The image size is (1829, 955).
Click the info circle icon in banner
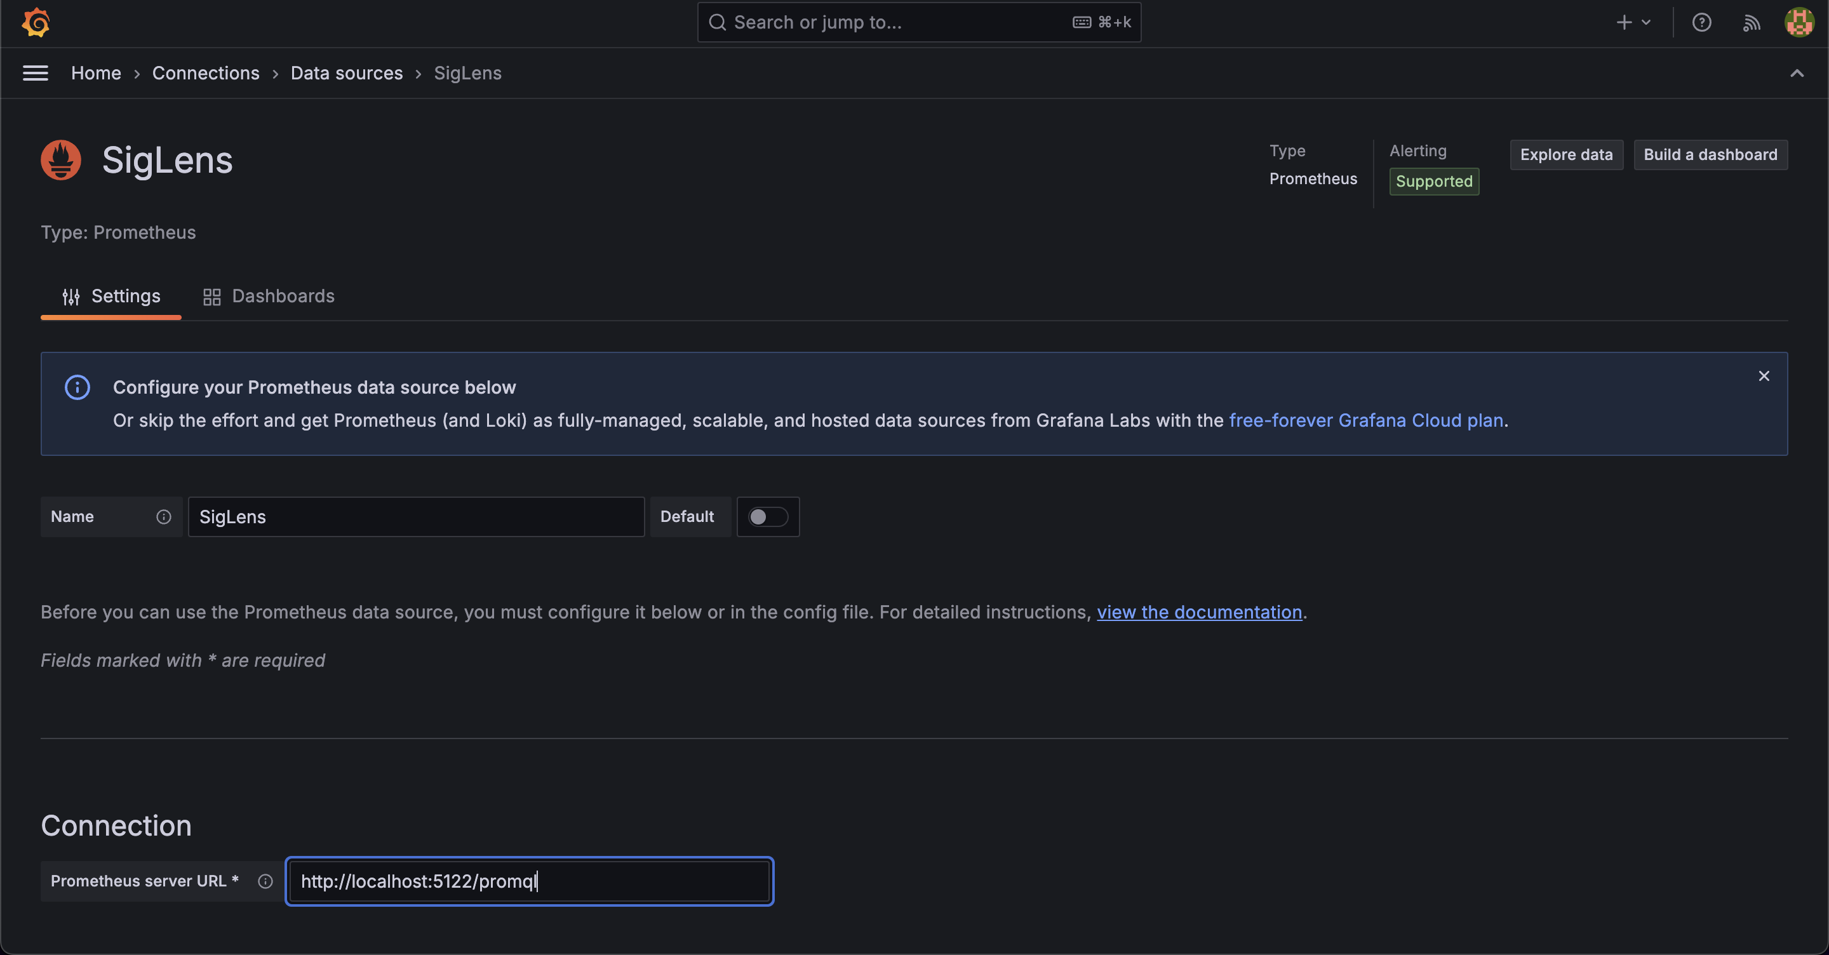(x=77, y=388)
